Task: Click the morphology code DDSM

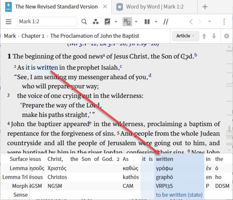Action: tap(222, 186)
